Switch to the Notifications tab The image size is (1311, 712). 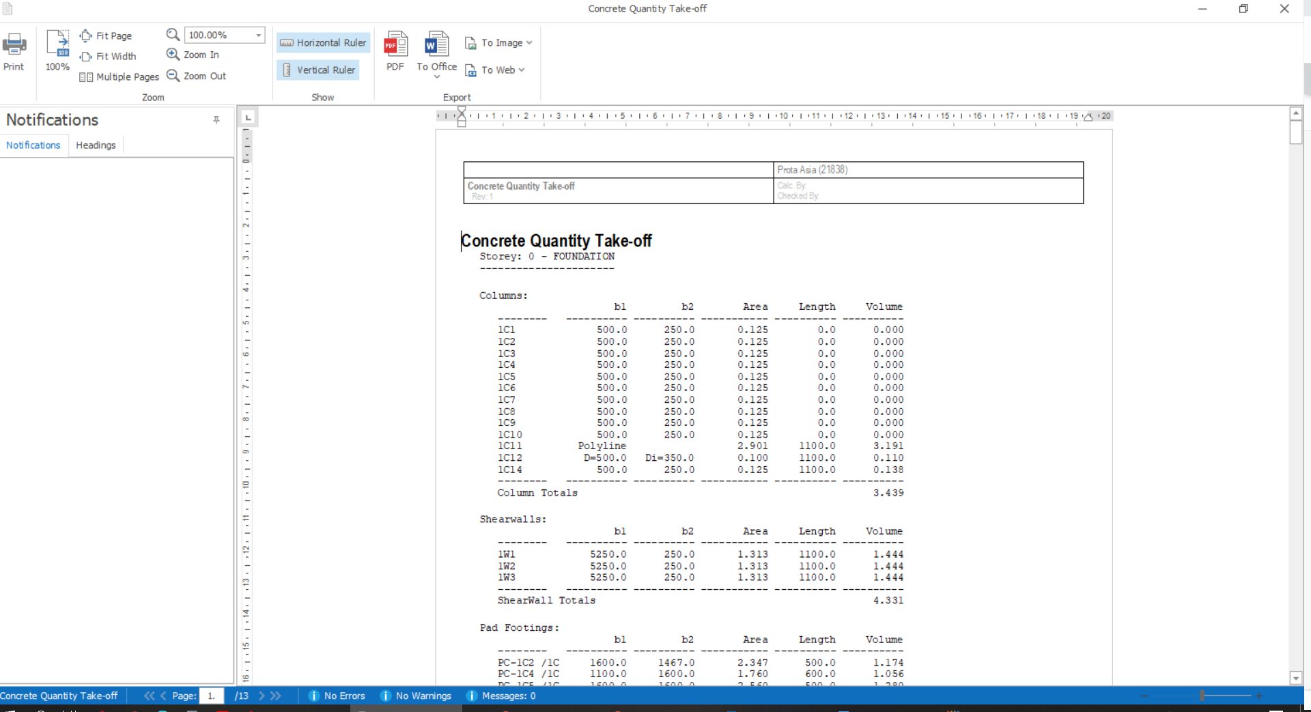[33, 145]
